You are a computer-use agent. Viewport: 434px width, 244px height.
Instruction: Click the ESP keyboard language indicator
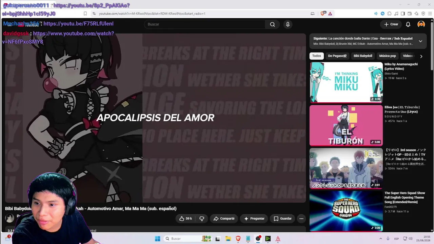[x=396, y=239]
